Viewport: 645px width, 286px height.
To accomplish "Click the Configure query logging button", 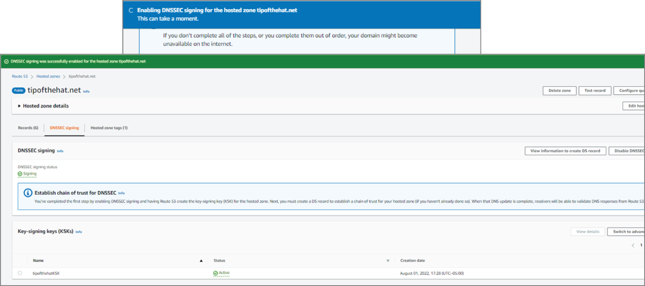I will [x=629, y=91].
